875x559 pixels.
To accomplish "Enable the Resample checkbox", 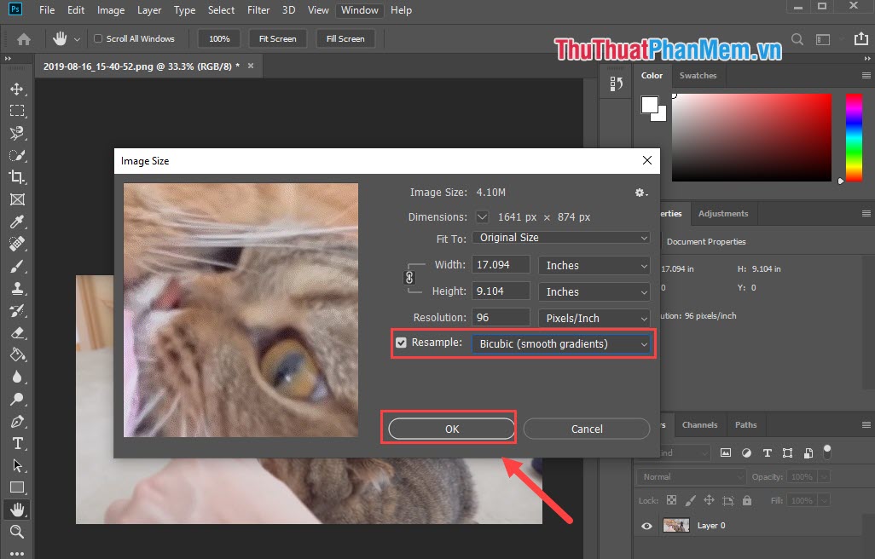I will coord(401,343).
